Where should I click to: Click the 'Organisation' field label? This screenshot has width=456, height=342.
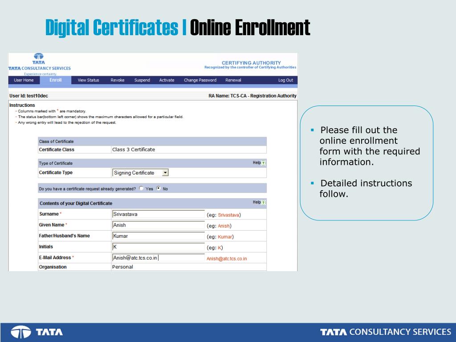point(53,267)
